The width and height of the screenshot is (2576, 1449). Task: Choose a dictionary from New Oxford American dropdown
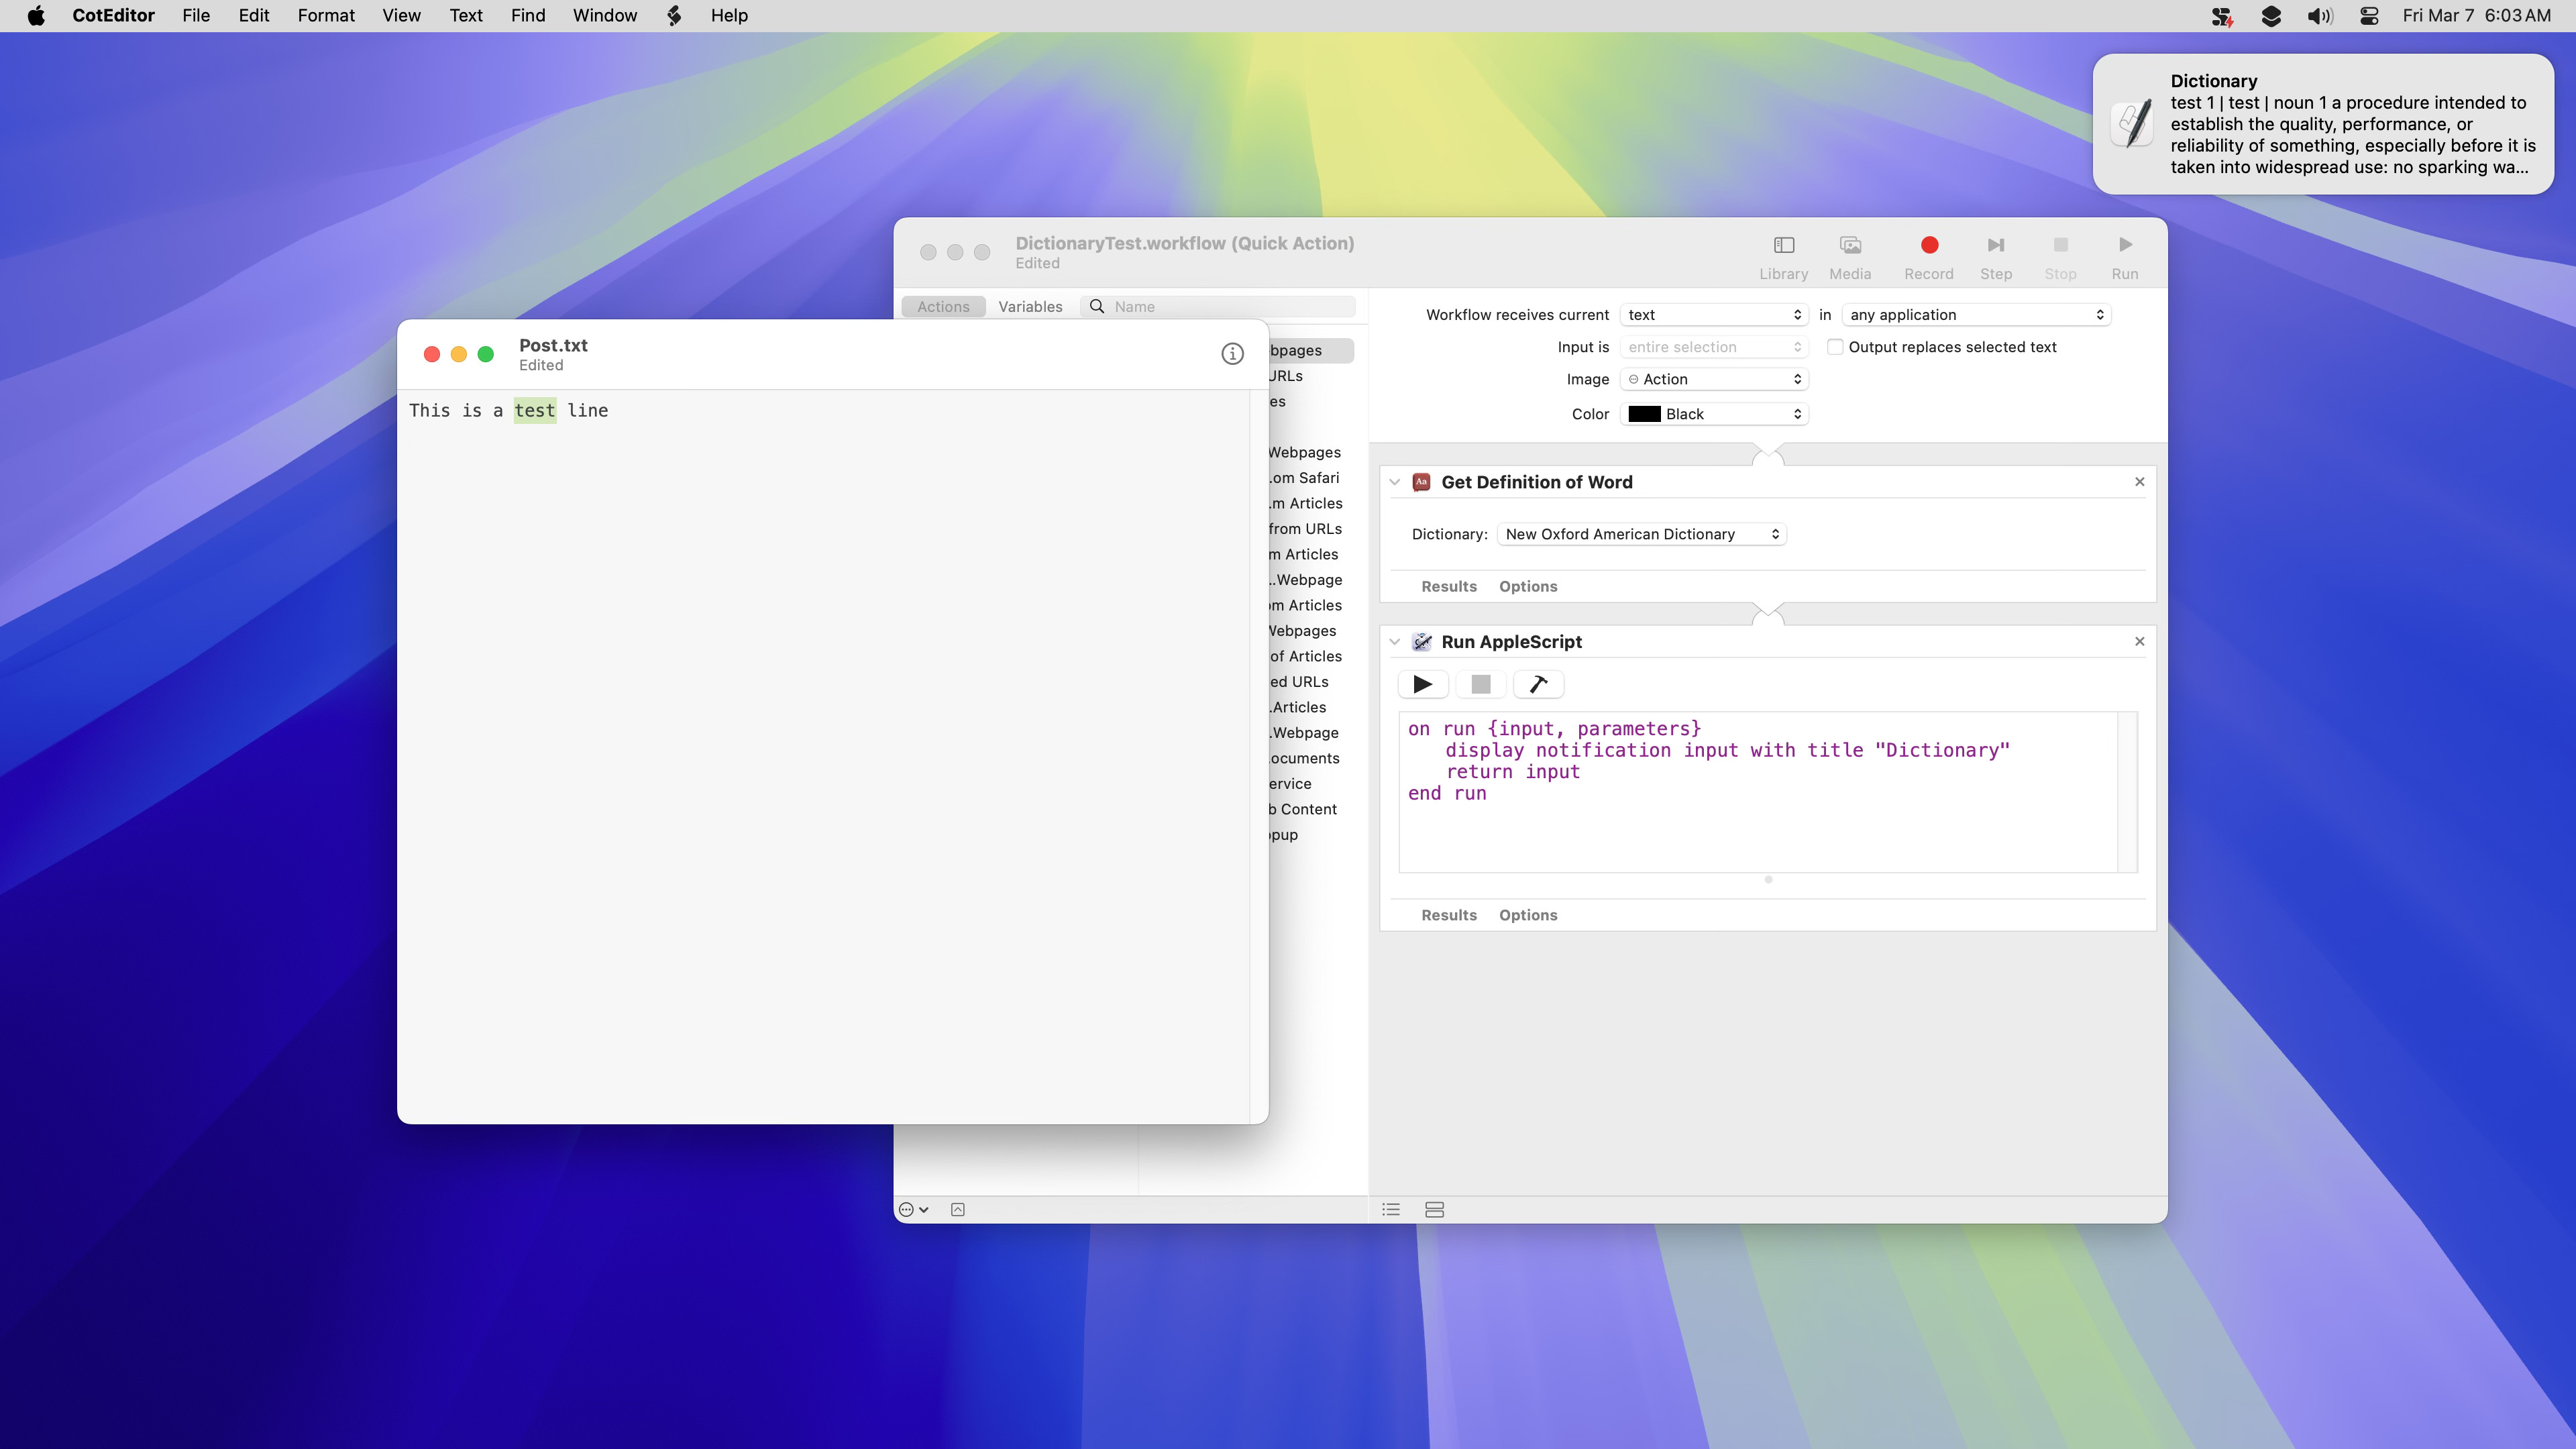pos(1641,534)
